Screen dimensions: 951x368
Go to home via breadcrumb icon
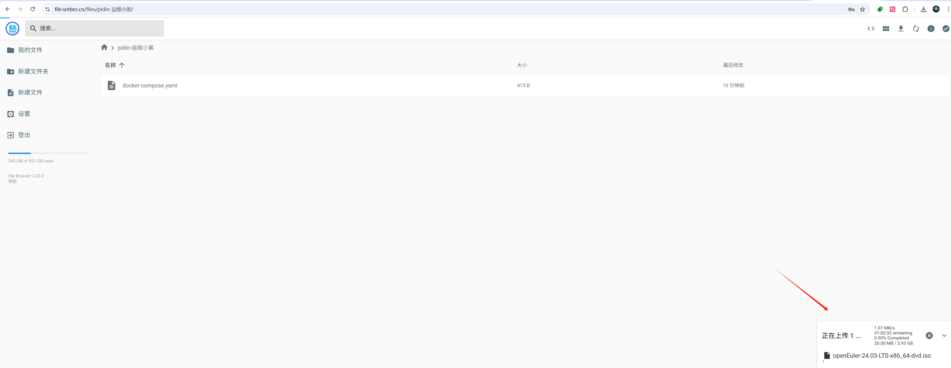click(x=104, y=47)
